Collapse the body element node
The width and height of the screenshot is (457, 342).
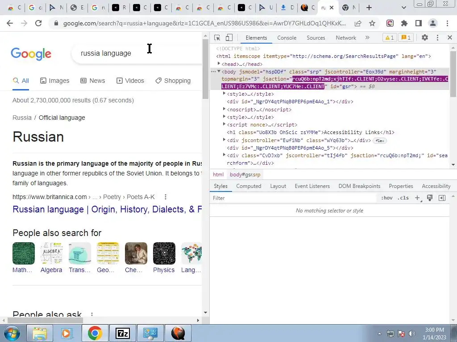(219, 71)
